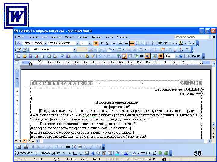
Task: Click the increase indent icon
Action: tap(165, 43)
